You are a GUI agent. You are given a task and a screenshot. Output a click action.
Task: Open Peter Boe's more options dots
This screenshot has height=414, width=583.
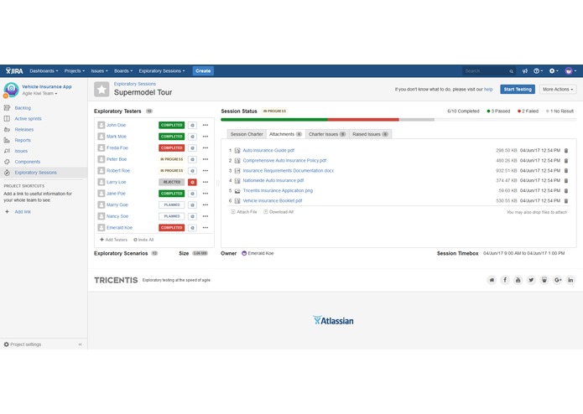pos(206,159)
